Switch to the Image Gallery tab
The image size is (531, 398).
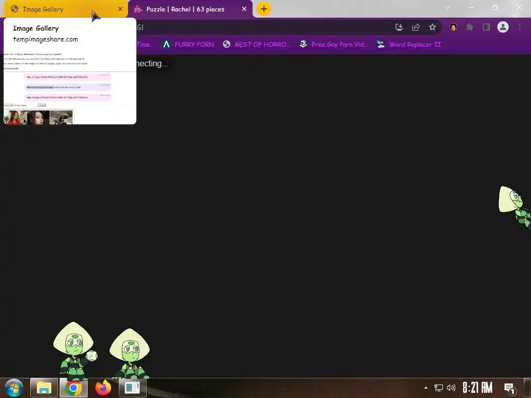click(64, 9)
